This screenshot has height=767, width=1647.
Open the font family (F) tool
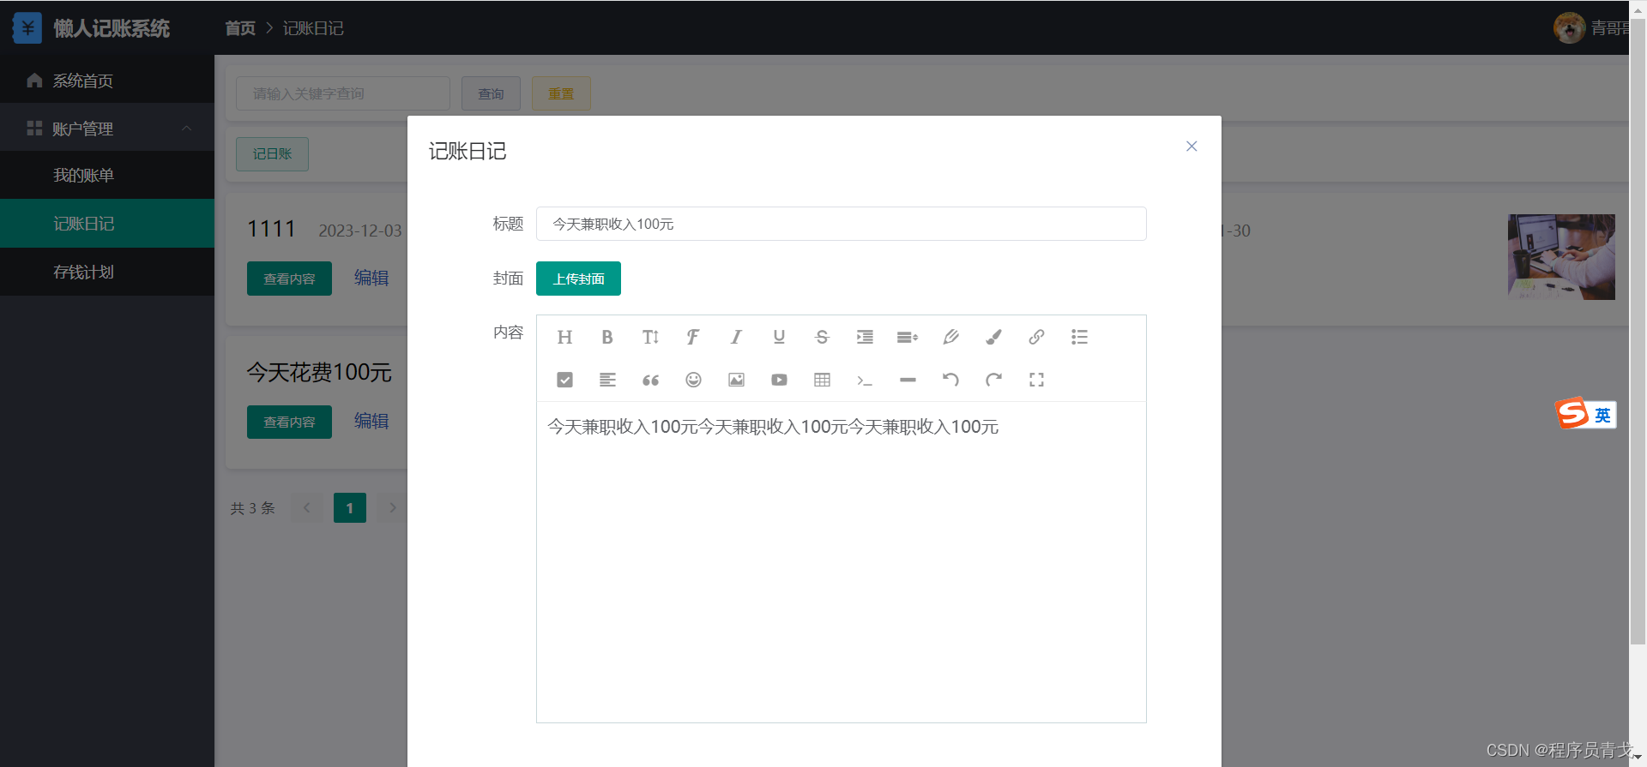coord(693,337)
